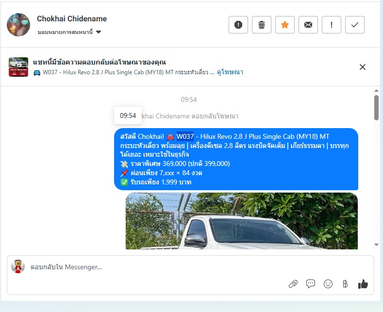Click the Chokhai Chidename contact name
Viewport: 383px width, 312px height.
pos(72,19)
